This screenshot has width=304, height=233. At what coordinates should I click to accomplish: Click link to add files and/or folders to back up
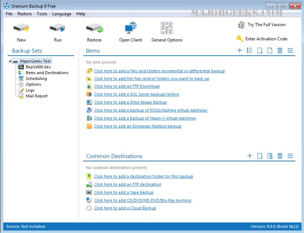click(152, 79)
